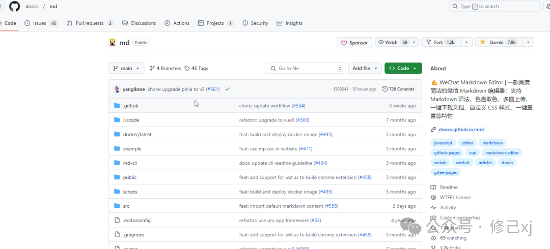Click the commit history clock icon
This screenshot has height=249, width=550.
click(x=384, y=89)
